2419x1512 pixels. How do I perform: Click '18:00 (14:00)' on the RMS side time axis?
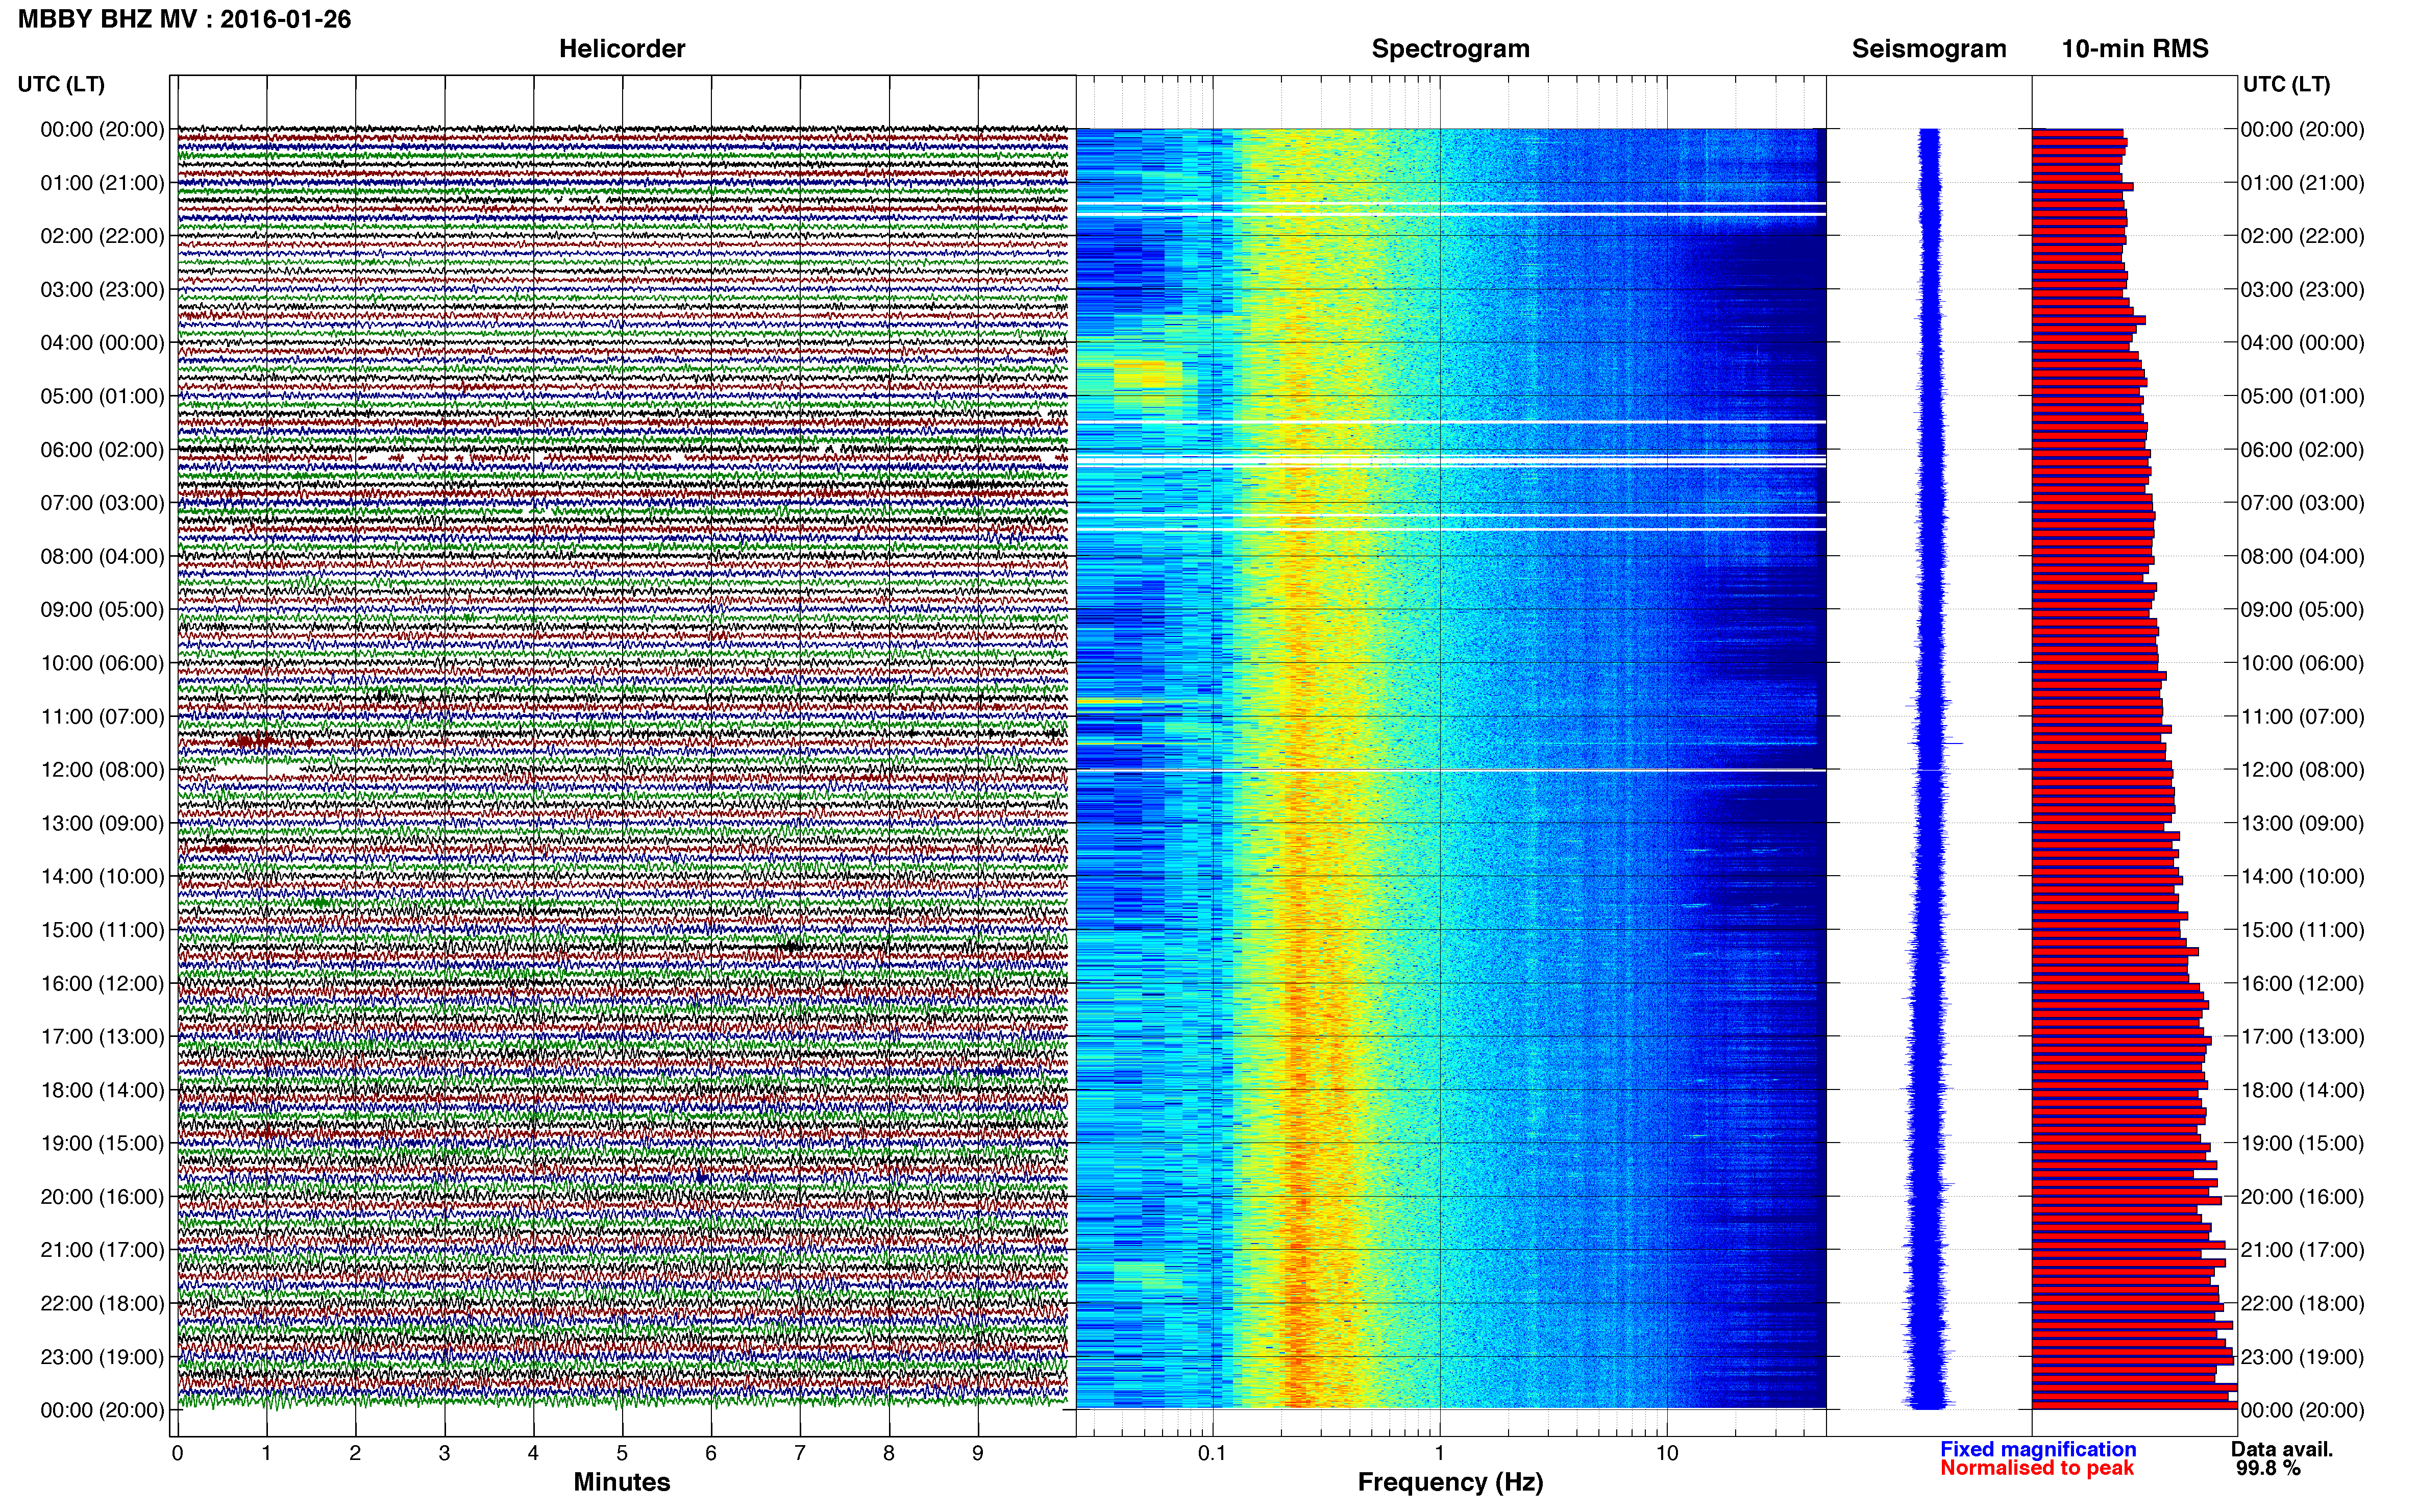click(2302, 1090)
